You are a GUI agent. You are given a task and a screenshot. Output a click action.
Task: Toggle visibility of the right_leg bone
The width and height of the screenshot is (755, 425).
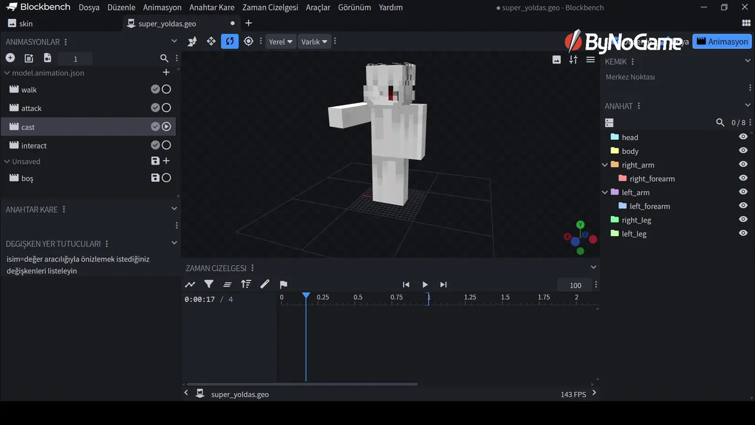tap(743, 220)
